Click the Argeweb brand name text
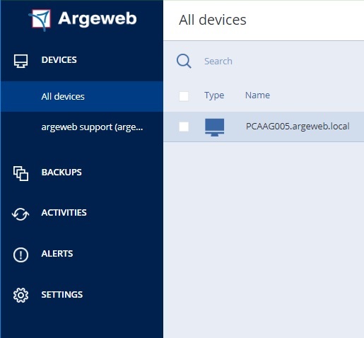The height and width of the screenshot is (338, 364). pos(98,18)
